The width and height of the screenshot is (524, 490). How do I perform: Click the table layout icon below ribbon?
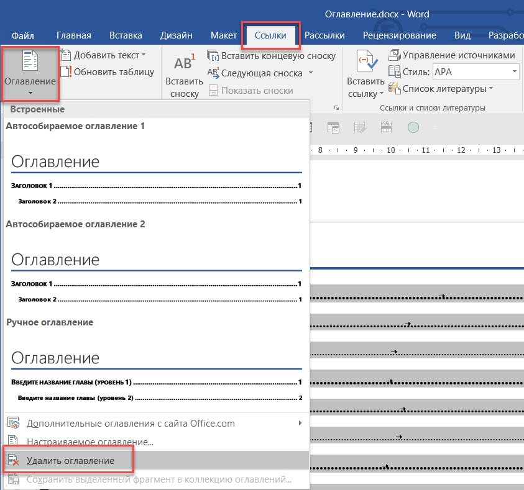pos(333,127)
